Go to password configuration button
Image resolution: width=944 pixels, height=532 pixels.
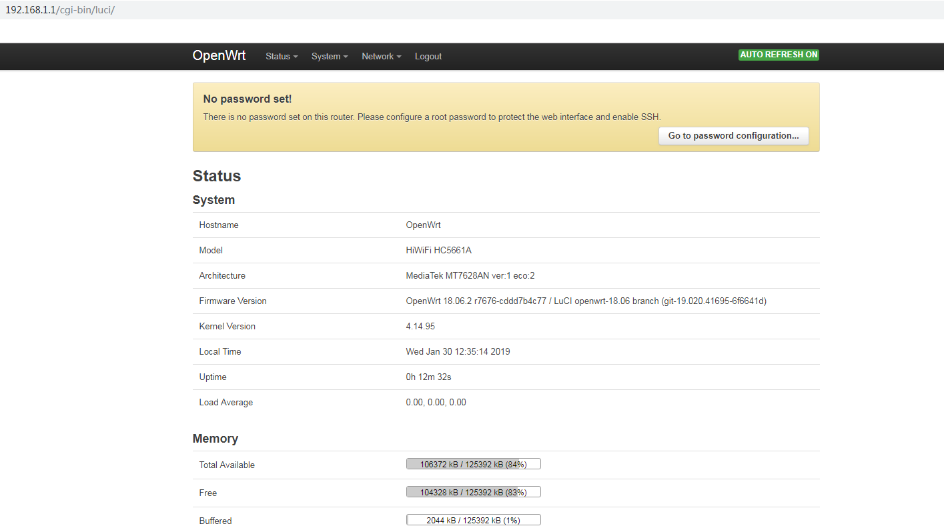733,136
